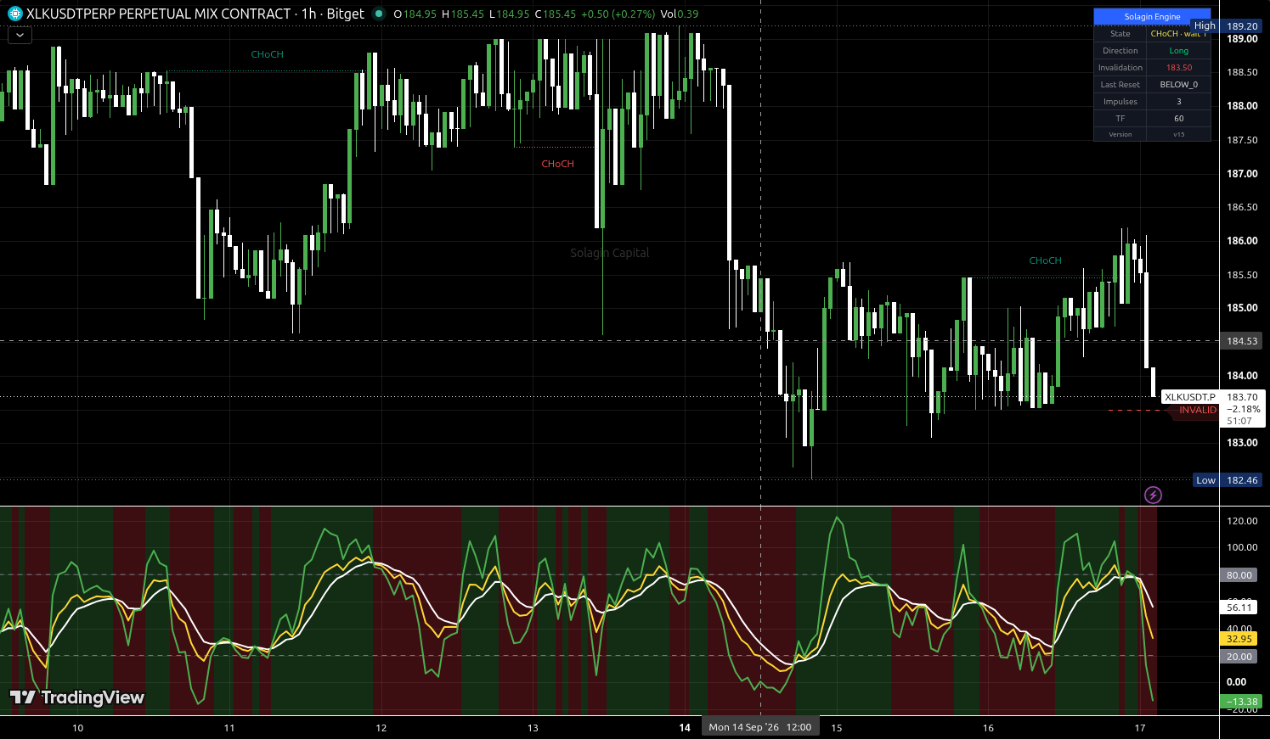1270x739 pixels.
Task: Click the Invalidation value 183.50
Action: (1178, 68)
